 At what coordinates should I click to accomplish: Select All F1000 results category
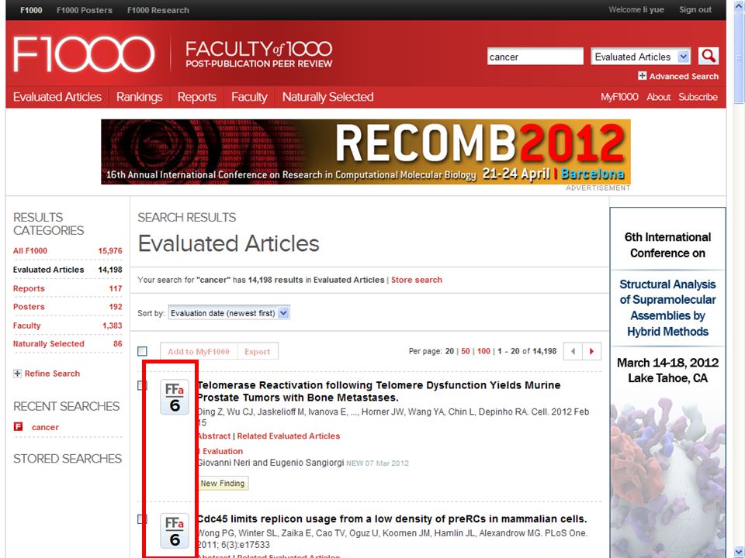click(x=30, y=250)
